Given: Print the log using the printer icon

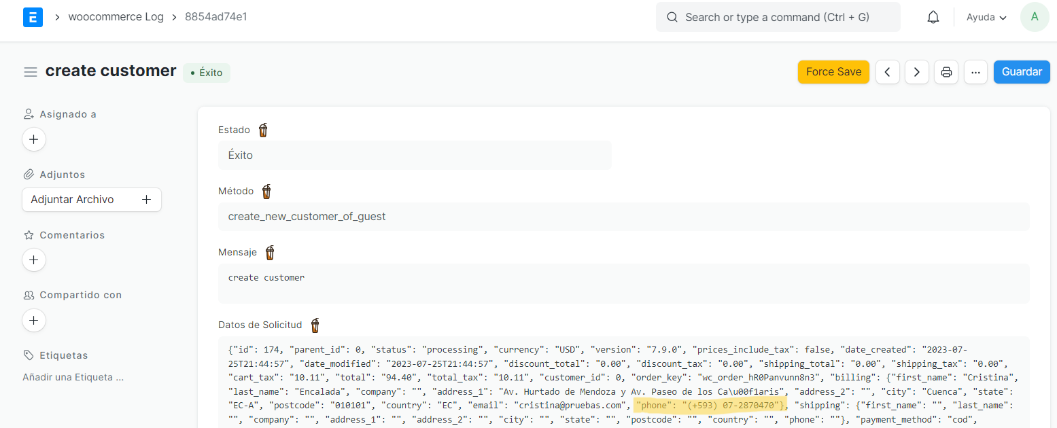Looking at the screenshot, I should coord(946,72).
